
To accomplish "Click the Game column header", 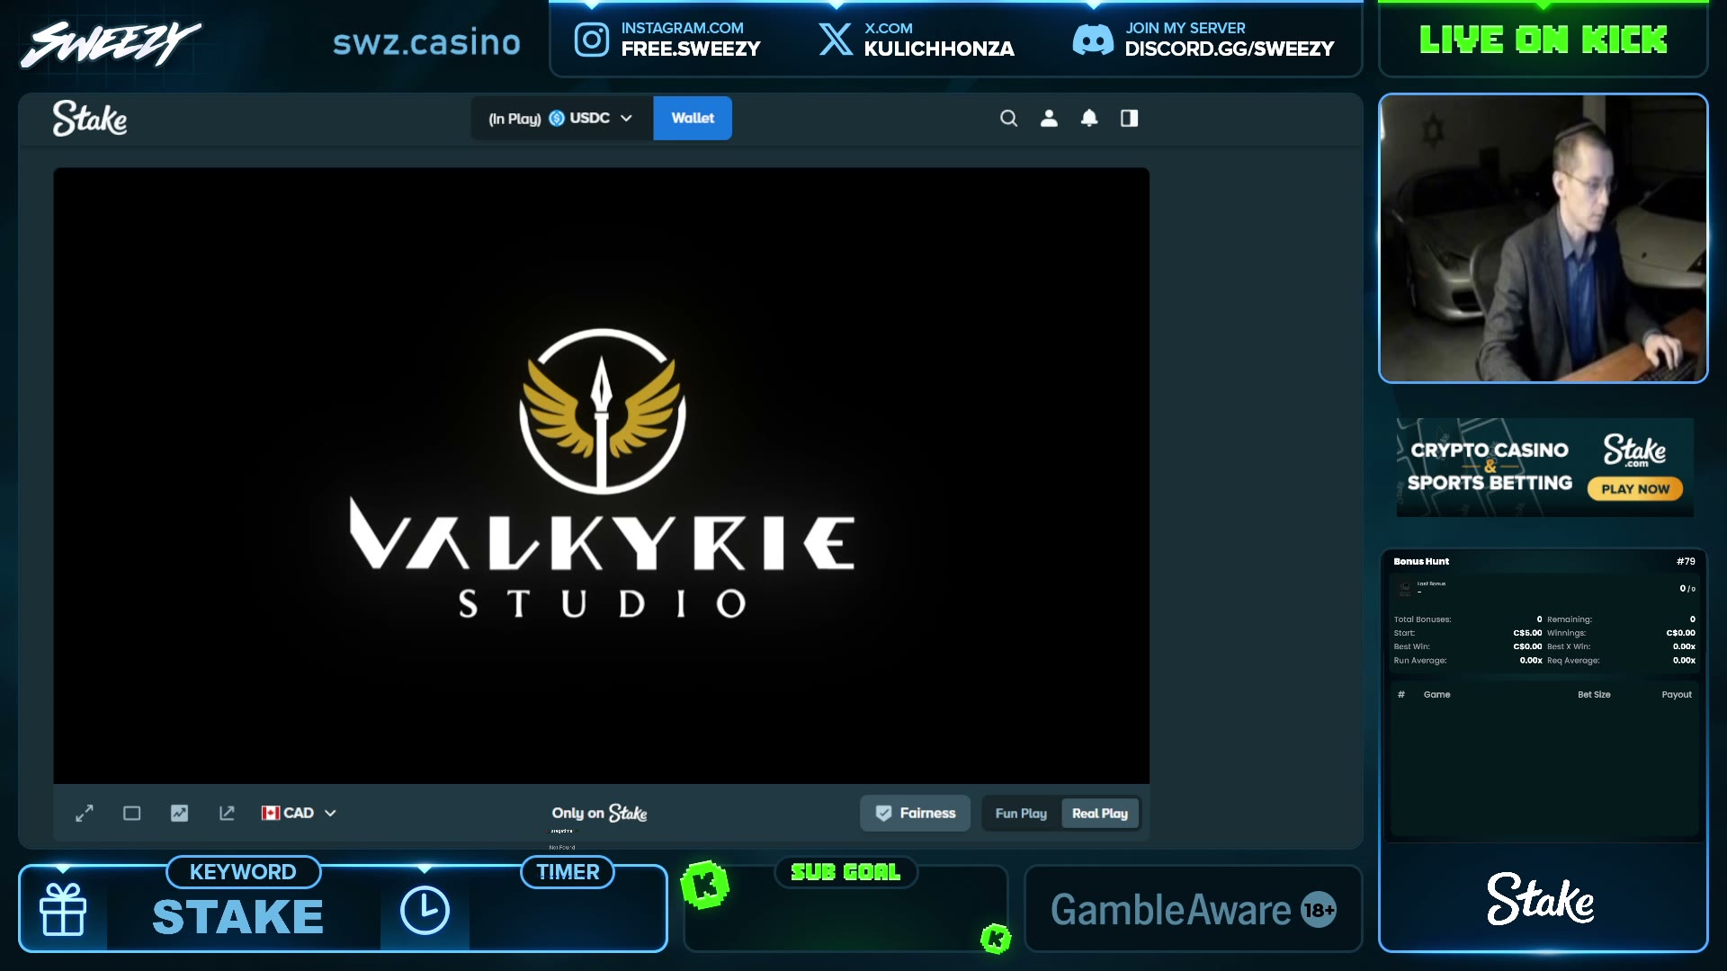I will pyautogui.click(x=1436, y=694).
